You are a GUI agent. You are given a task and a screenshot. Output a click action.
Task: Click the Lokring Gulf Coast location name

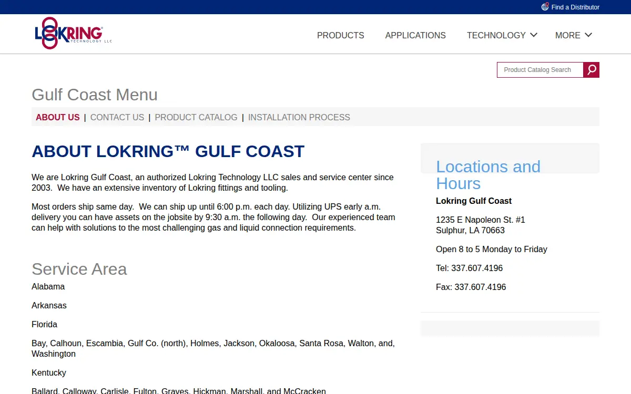point(474,201)
